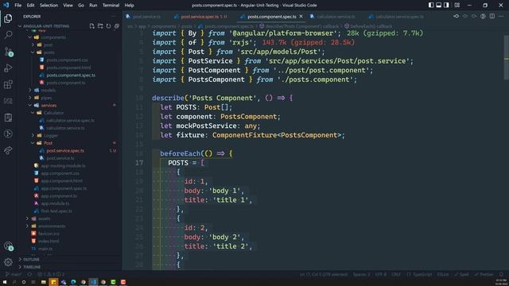Click New Folder icon in Explorer header
Image resolution: width=509 pixels, height=286 pixels.
click(100, 26)
